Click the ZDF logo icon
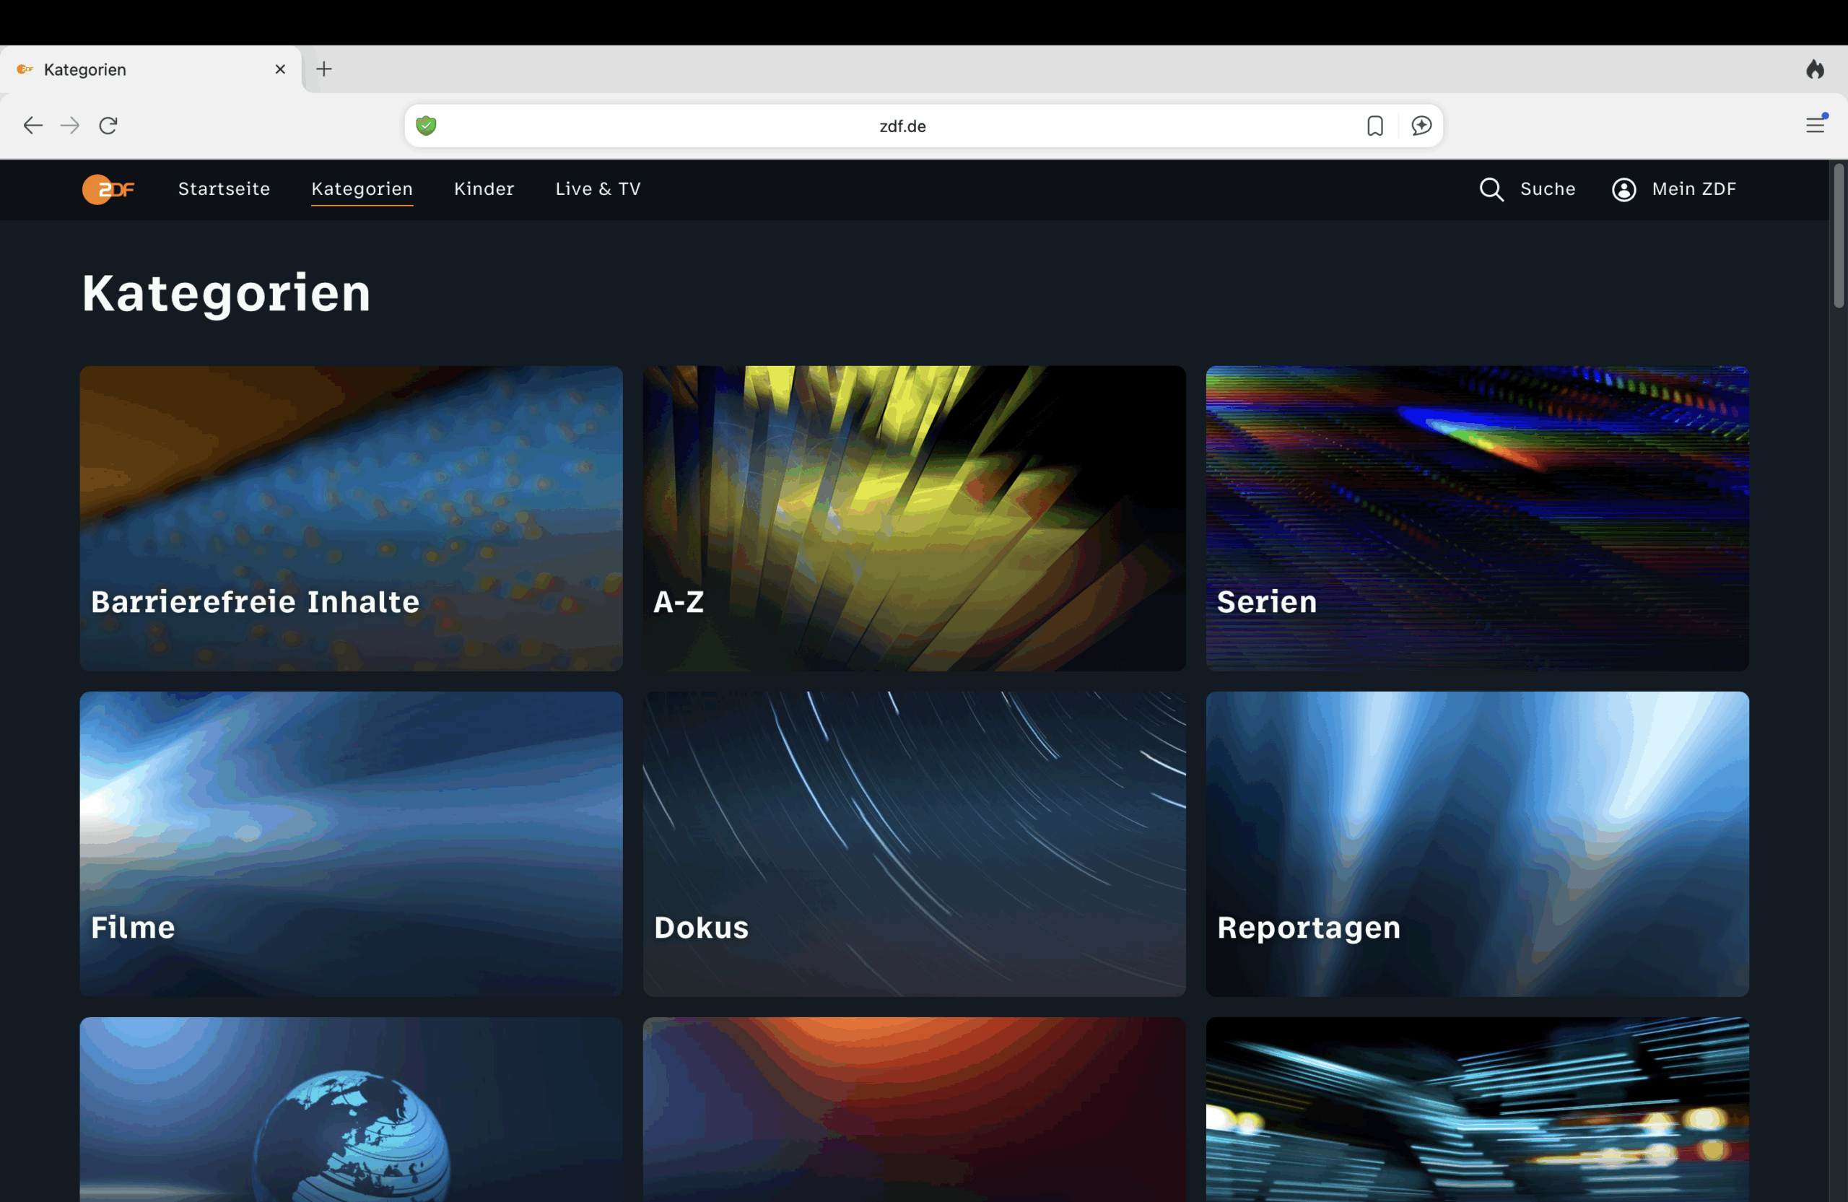 click(108, 188)
